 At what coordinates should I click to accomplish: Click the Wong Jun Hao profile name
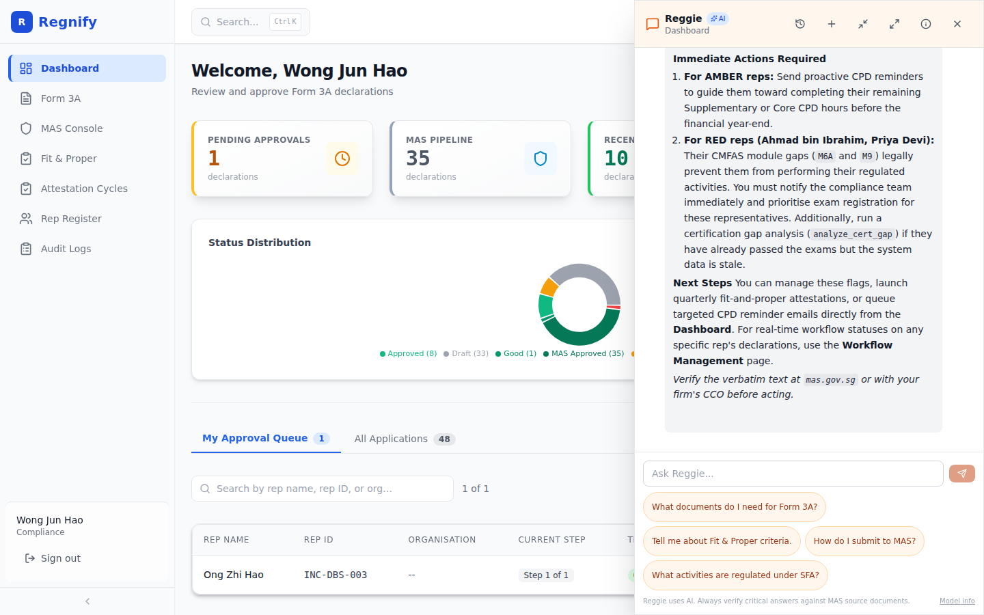pyautogui.click(x=50, y=520)
